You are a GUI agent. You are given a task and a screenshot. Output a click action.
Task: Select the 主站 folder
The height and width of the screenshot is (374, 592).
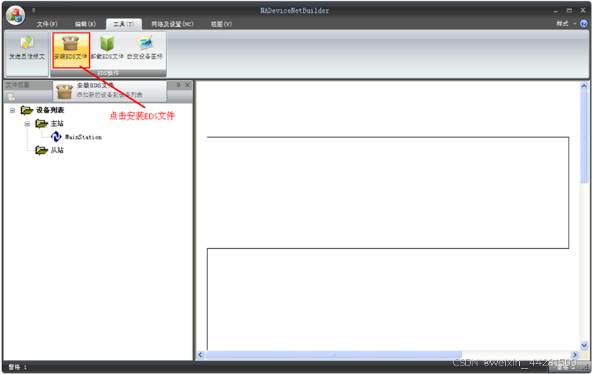pos(50,124)
